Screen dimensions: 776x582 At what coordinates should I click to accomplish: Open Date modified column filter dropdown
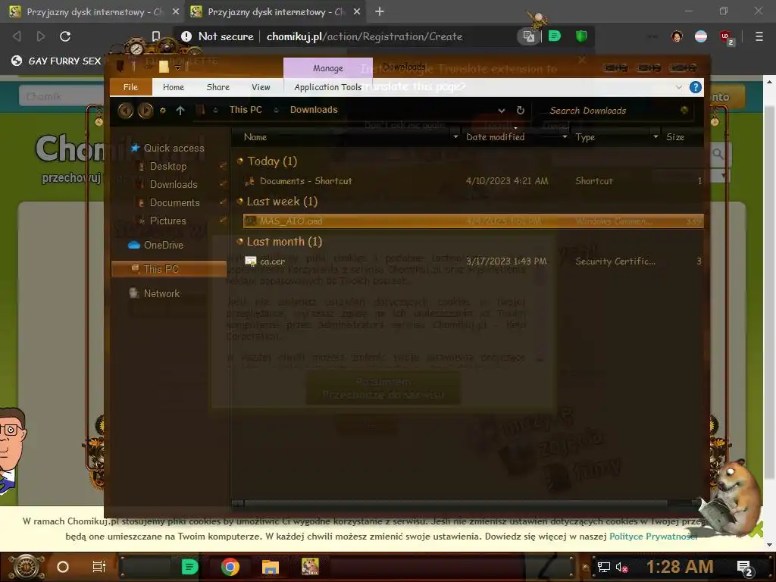pos(565,137)
